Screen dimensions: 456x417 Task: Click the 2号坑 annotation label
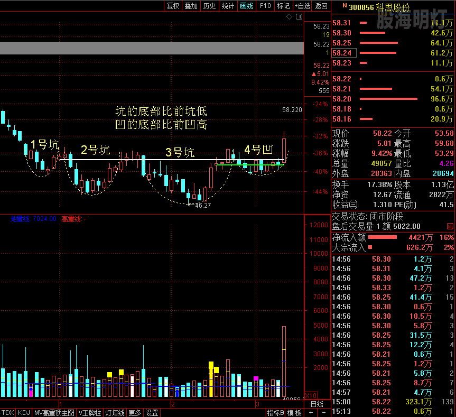pyautogui.click(x=96, y=150)
